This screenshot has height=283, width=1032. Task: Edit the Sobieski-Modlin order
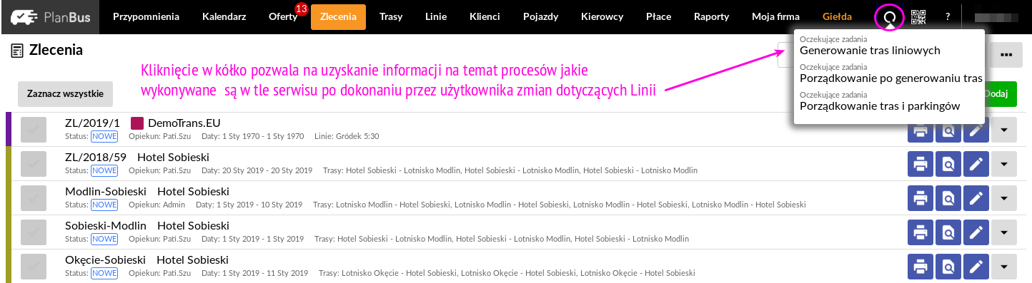[x=976, y=232]
